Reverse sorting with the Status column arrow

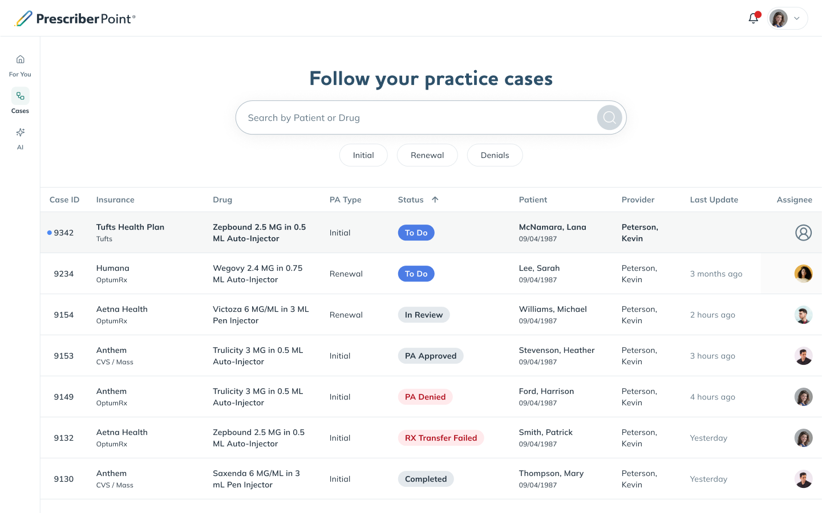click(x=435, y=199)
